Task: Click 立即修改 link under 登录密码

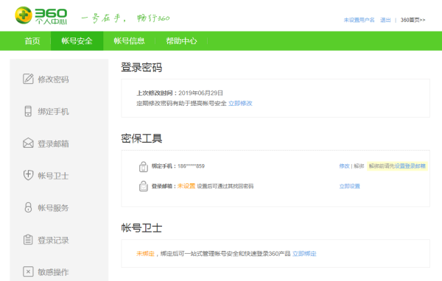Action: 240,103
